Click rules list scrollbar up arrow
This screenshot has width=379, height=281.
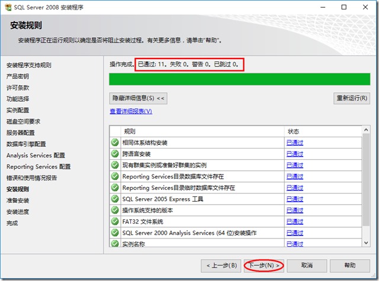(x=366, y=130)
